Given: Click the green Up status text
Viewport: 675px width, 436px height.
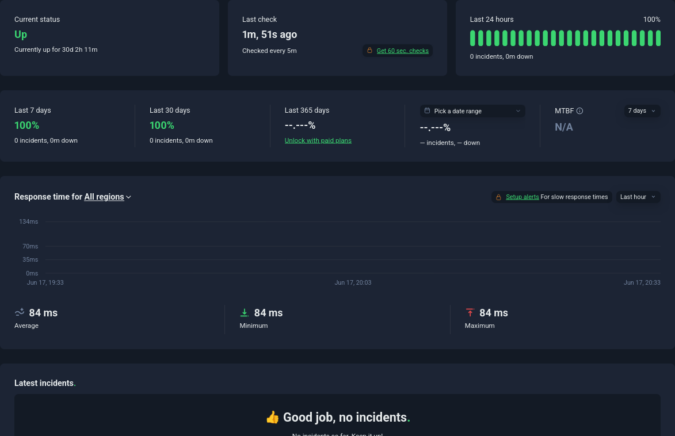Looking at the screenshot, I should click(x=21, y=35).
